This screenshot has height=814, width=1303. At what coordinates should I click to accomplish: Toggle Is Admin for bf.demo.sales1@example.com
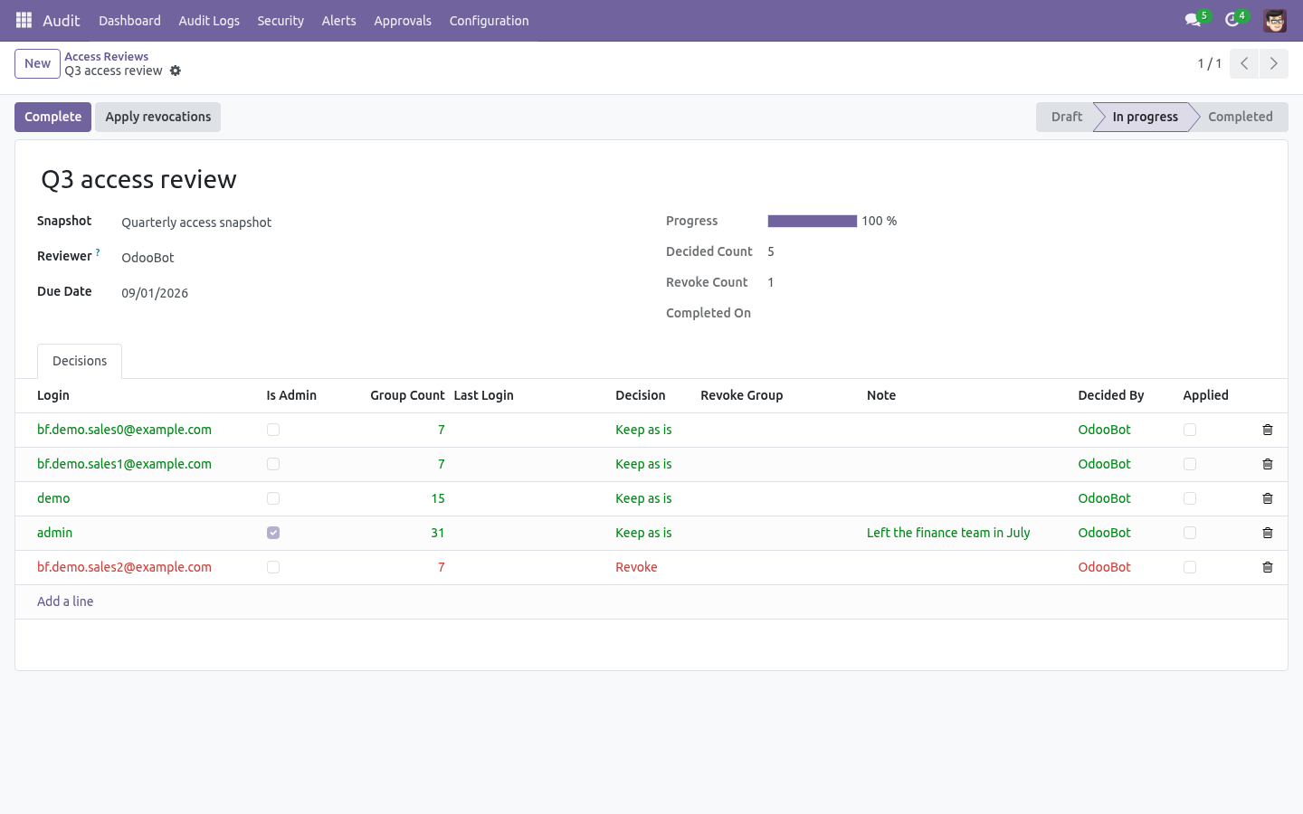pos(273,464)
